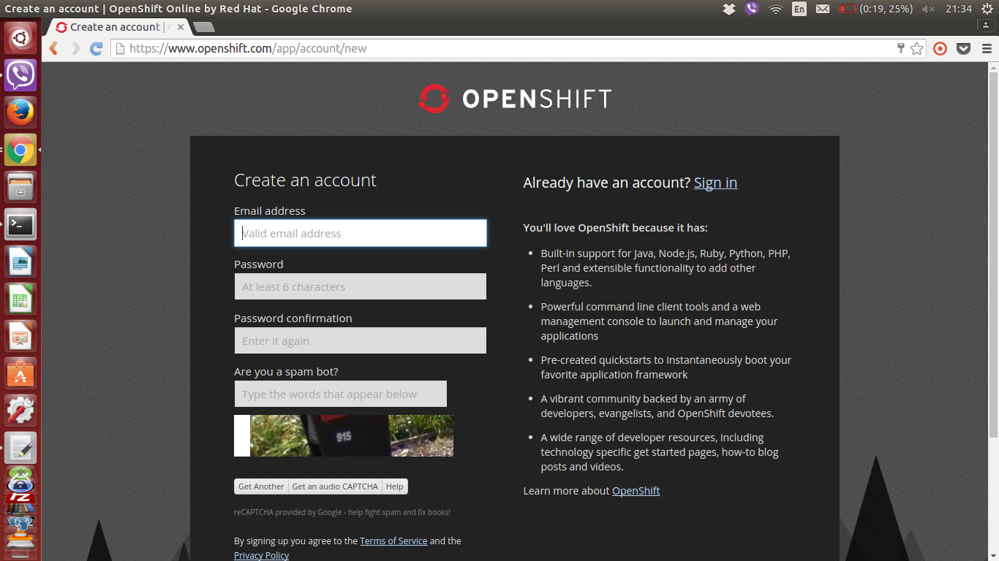The image size is (999, 561).
Task: Click the 'Pre-created quickstarts' bullet text
Action: point(666,367)
